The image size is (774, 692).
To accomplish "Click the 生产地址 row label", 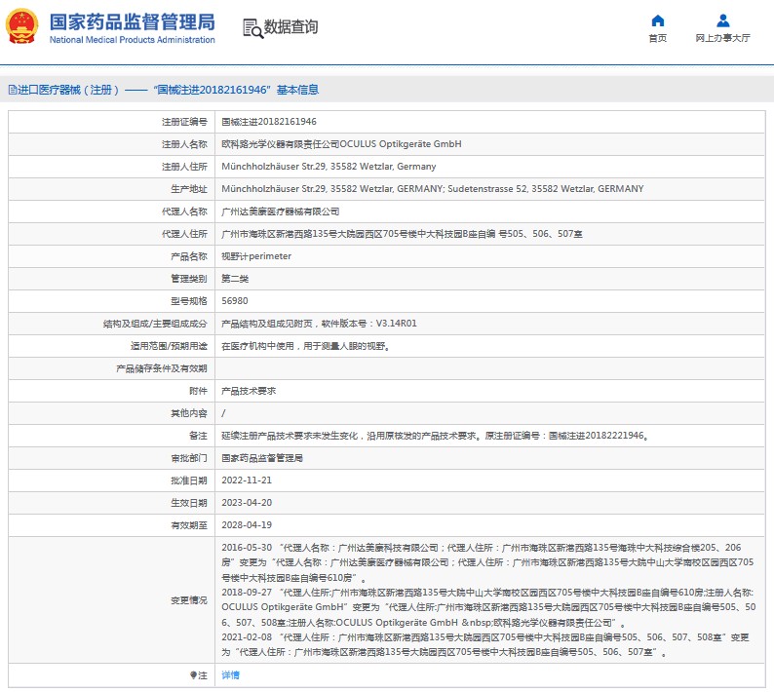I will click(x=189, y=188).
